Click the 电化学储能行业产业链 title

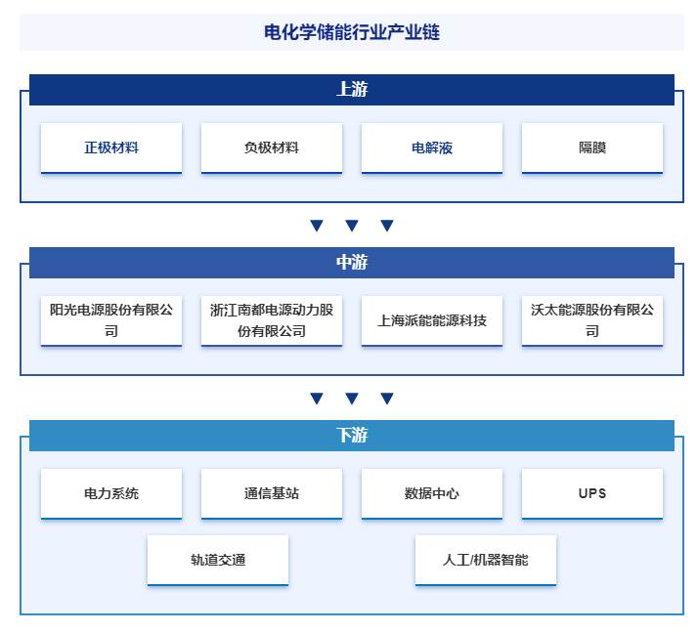[352, 32]
